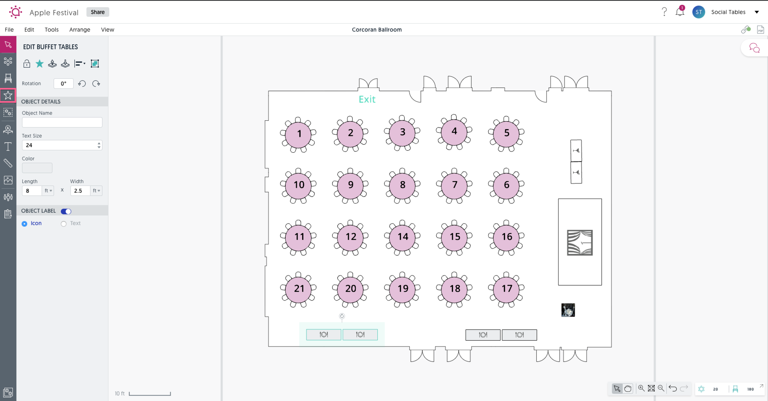Rotate the selection counterclockwise
This screenshot has height=401, width=768.
click(x=82, y=84)
